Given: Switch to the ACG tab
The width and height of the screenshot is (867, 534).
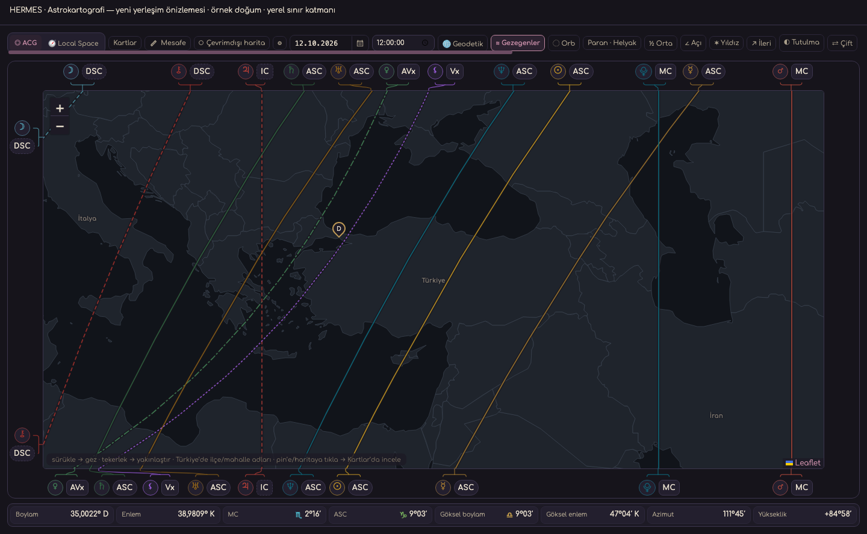Looking at the screenshot, I should point(26,43).
